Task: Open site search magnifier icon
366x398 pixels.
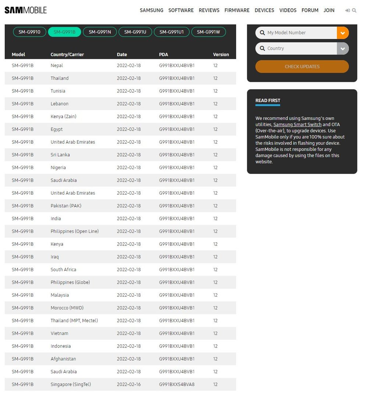Action: 354,10
